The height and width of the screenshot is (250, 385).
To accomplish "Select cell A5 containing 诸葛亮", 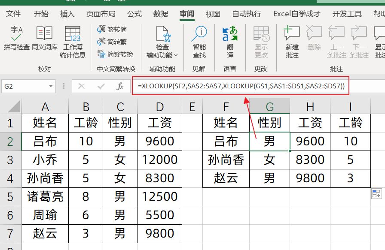I will tap(45, 197).
